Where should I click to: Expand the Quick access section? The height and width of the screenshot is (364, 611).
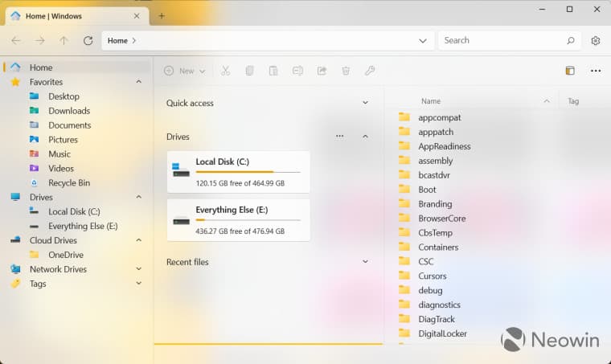[x=365, y=103]
